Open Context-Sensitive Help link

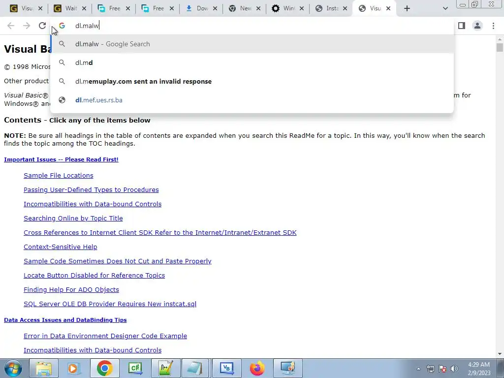tap(61, 247)
